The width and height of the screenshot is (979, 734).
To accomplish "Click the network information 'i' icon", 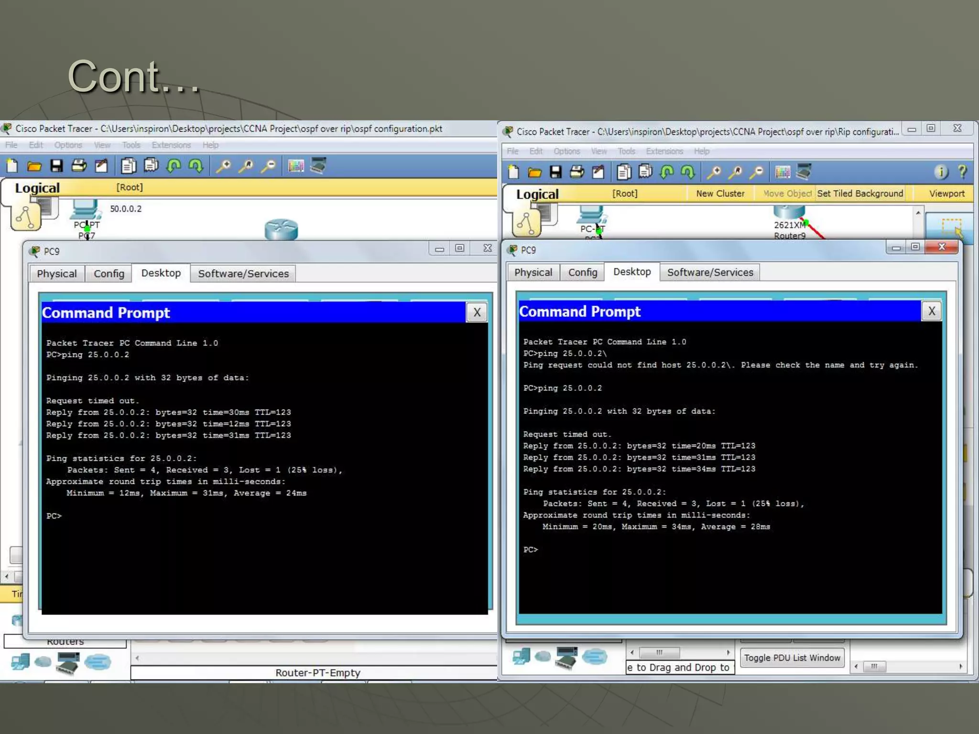I will 941,172.
